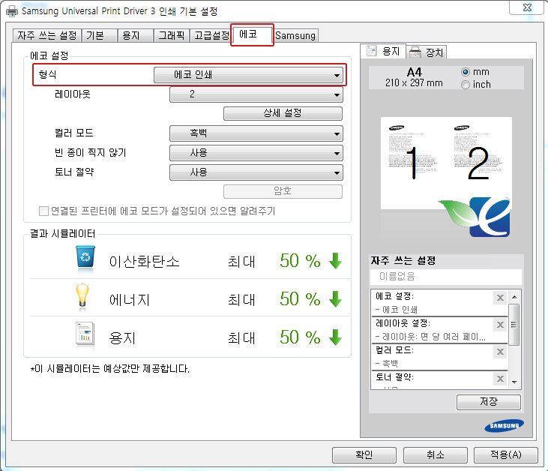Click the Samsung logo in preview panel

(x=505, y=425)
